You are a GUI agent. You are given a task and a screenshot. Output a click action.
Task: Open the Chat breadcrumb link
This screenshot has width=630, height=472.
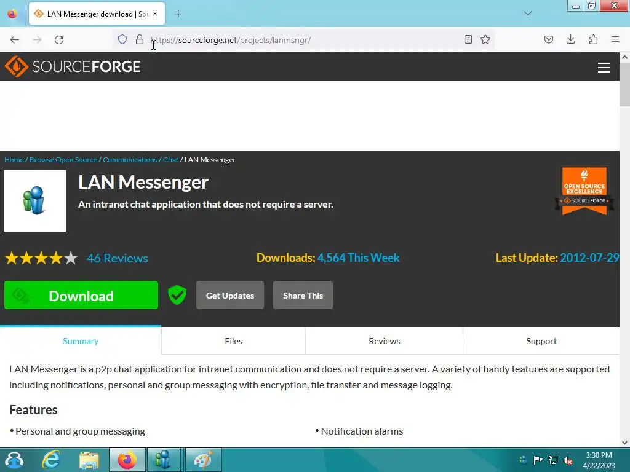point(170,160)
